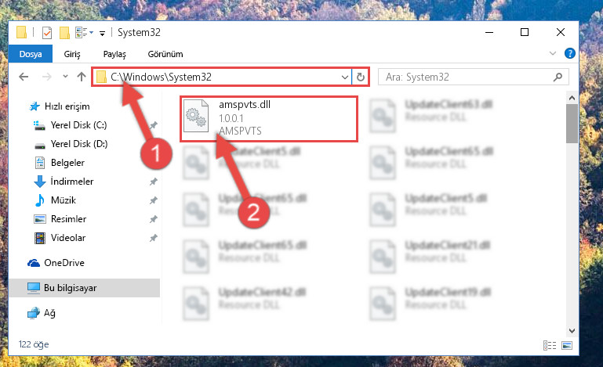This screenshot has width=603, height=367.
Task: Click the Up one level arrow
Action: point(81,77)
